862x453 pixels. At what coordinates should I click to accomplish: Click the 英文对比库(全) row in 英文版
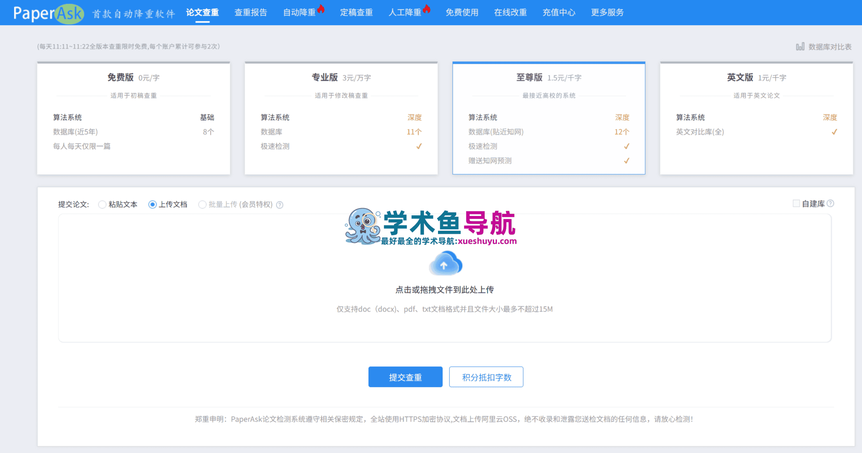click(757, 132)
